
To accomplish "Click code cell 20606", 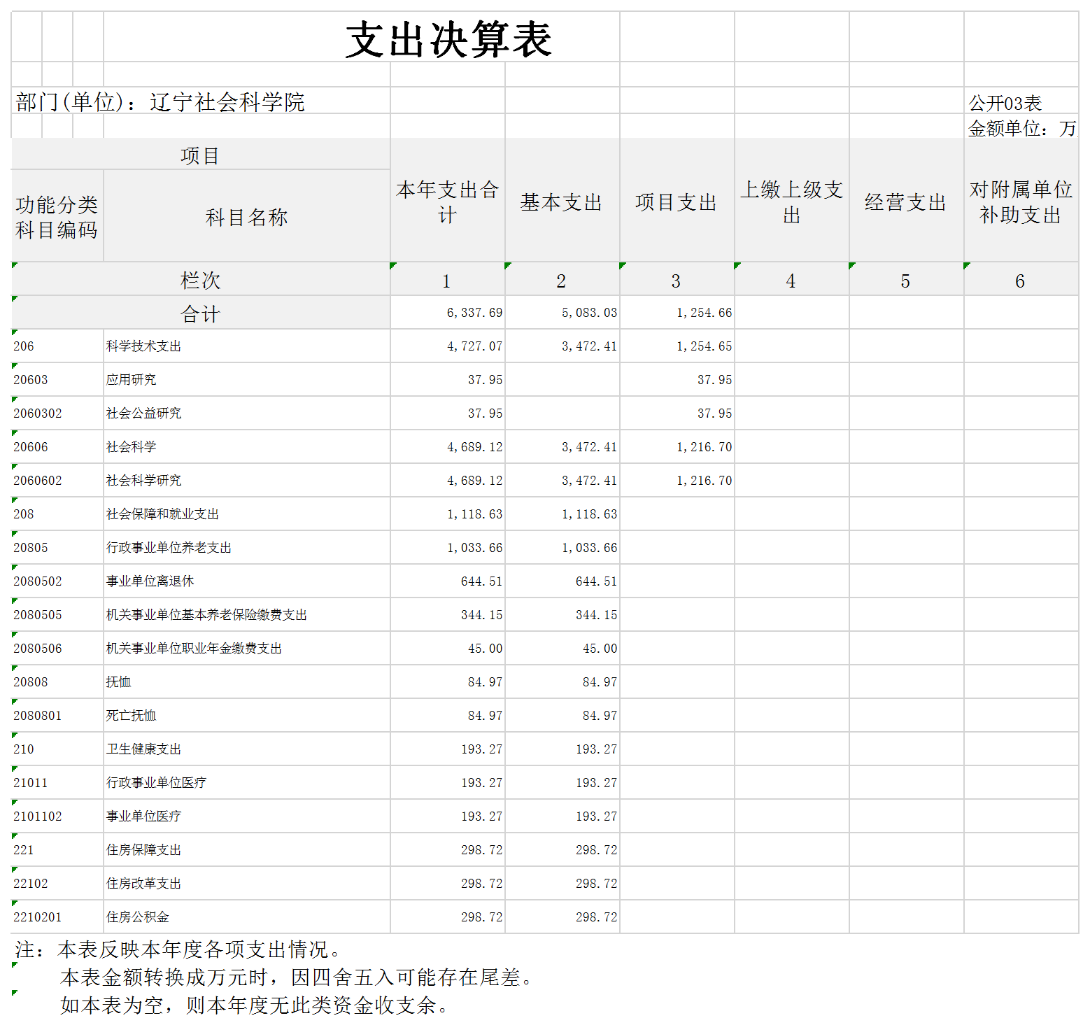I will coord(57,447).
